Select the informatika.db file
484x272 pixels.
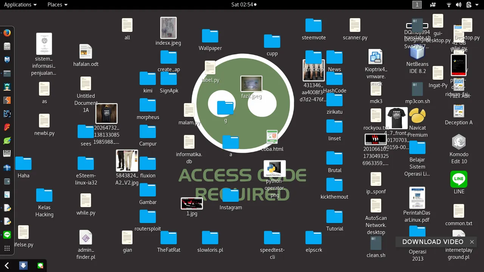[189, 142]
